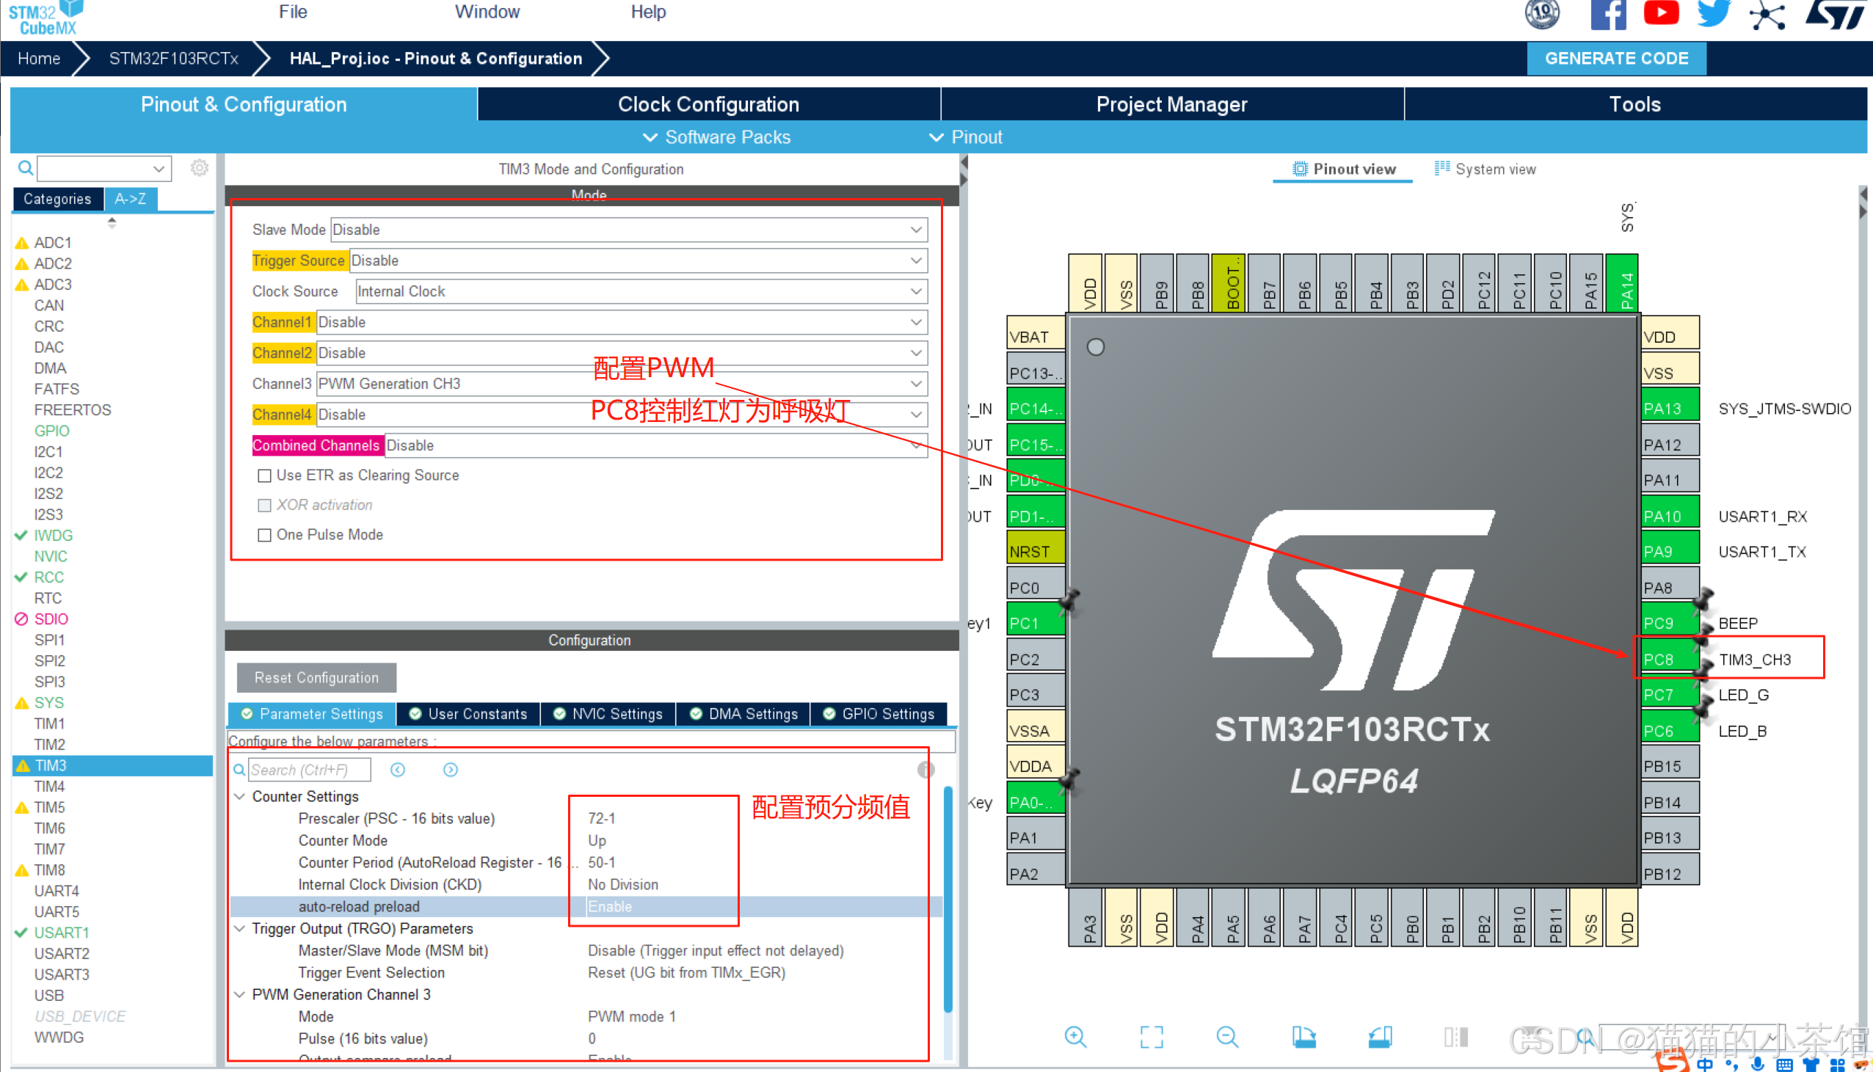Image resolution: width=1873 pixels, height=1072 pixels.
Task: Enable One Pulse Mode checkbox
Action: click(264, 534)
